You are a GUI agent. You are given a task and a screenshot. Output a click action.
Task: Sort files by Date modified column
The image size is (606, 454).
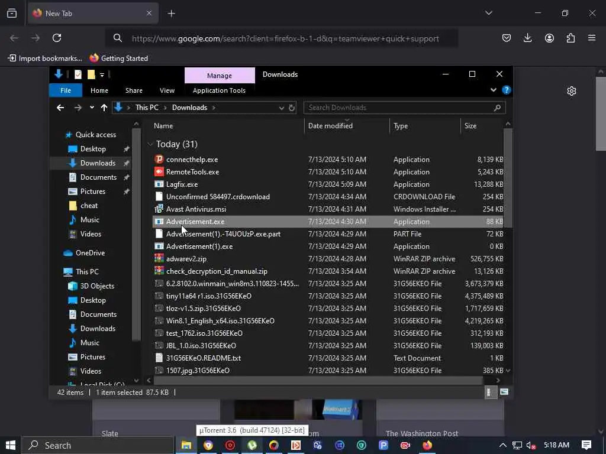(x=330, y=126)
